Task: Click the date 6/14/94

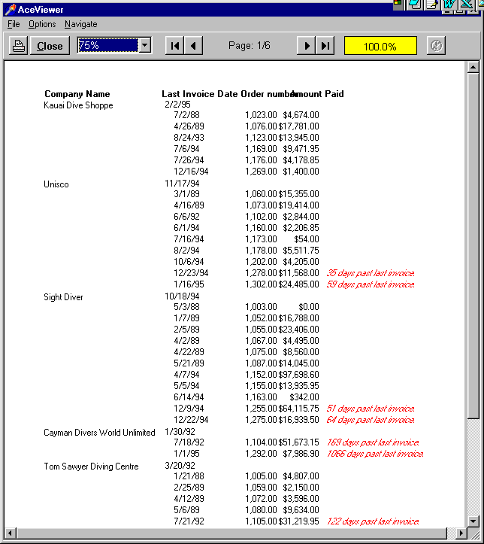Action: click(189, 397)
